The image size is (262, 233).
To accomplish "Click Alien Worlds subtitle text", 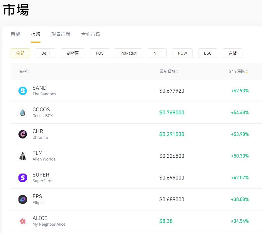I will (44, 159).
